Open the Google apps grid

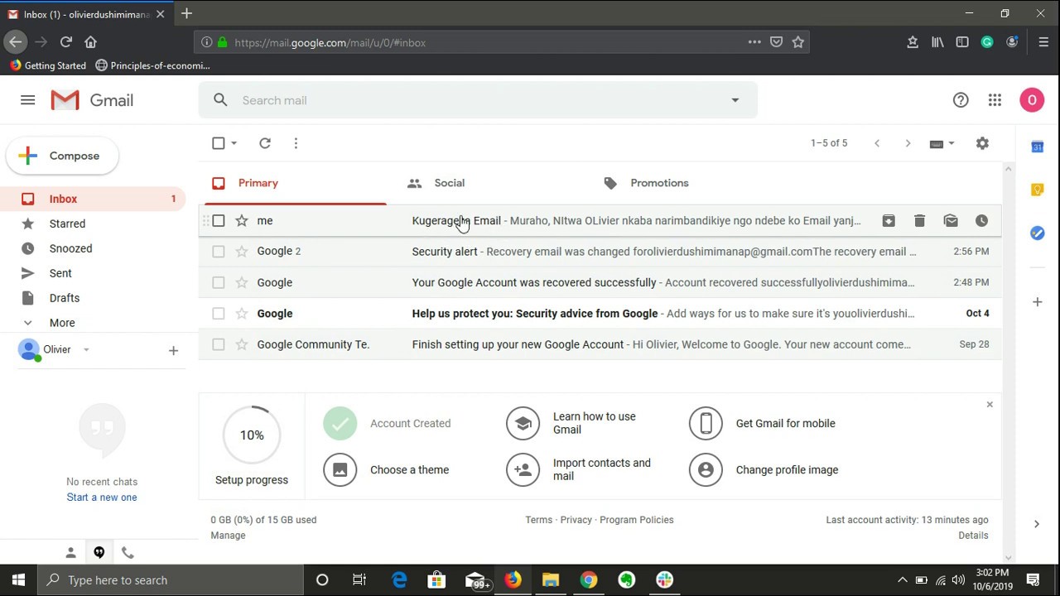[x=995, y=100]
